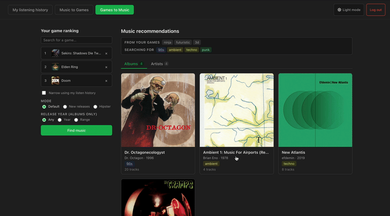Open The Cramps album cover
Screen dimensions: 390x216
(x=158, y=198)
